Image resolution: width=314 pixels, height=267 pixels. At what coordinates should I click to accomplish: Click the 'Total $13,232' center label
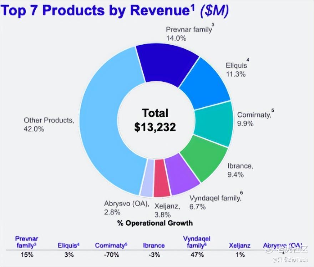155,120
